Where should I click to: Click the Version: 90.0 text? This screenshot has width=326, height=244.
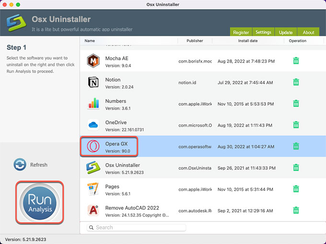(117, 151)
